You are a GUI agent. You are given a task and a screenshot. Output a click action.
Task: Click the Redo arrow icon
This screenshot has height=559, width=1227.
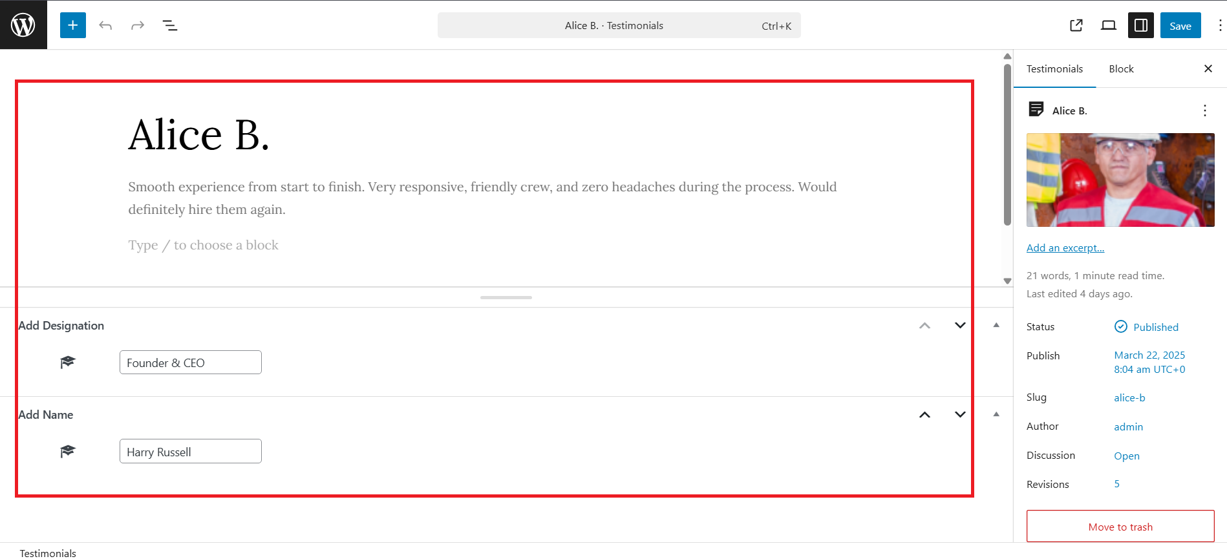(138, 25)
